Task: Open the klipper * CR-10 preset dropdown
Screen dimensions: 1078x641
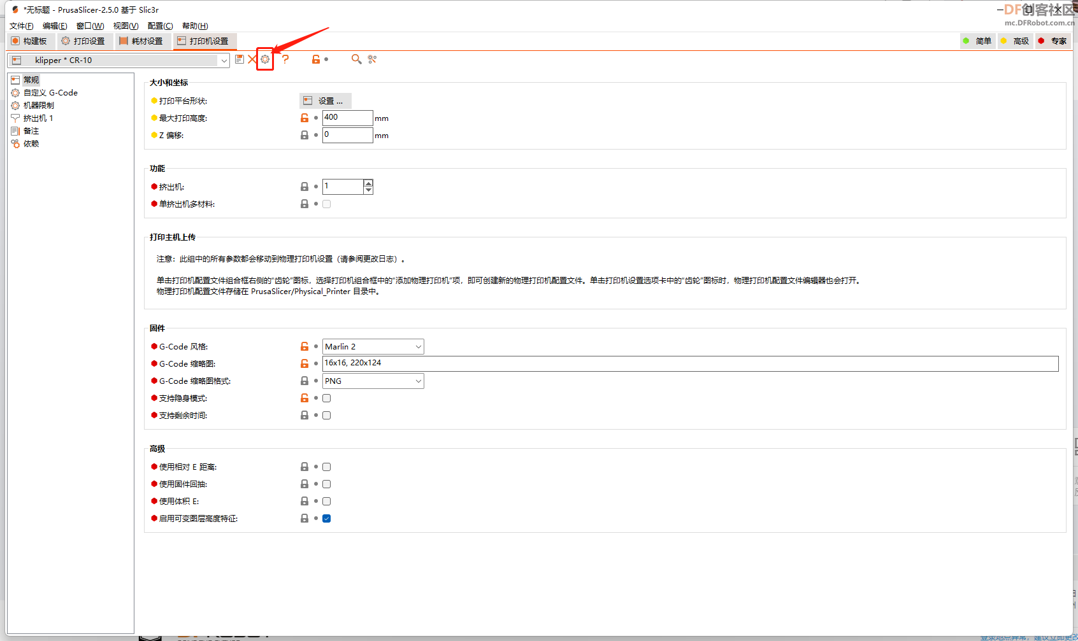Action: point(119,60)
